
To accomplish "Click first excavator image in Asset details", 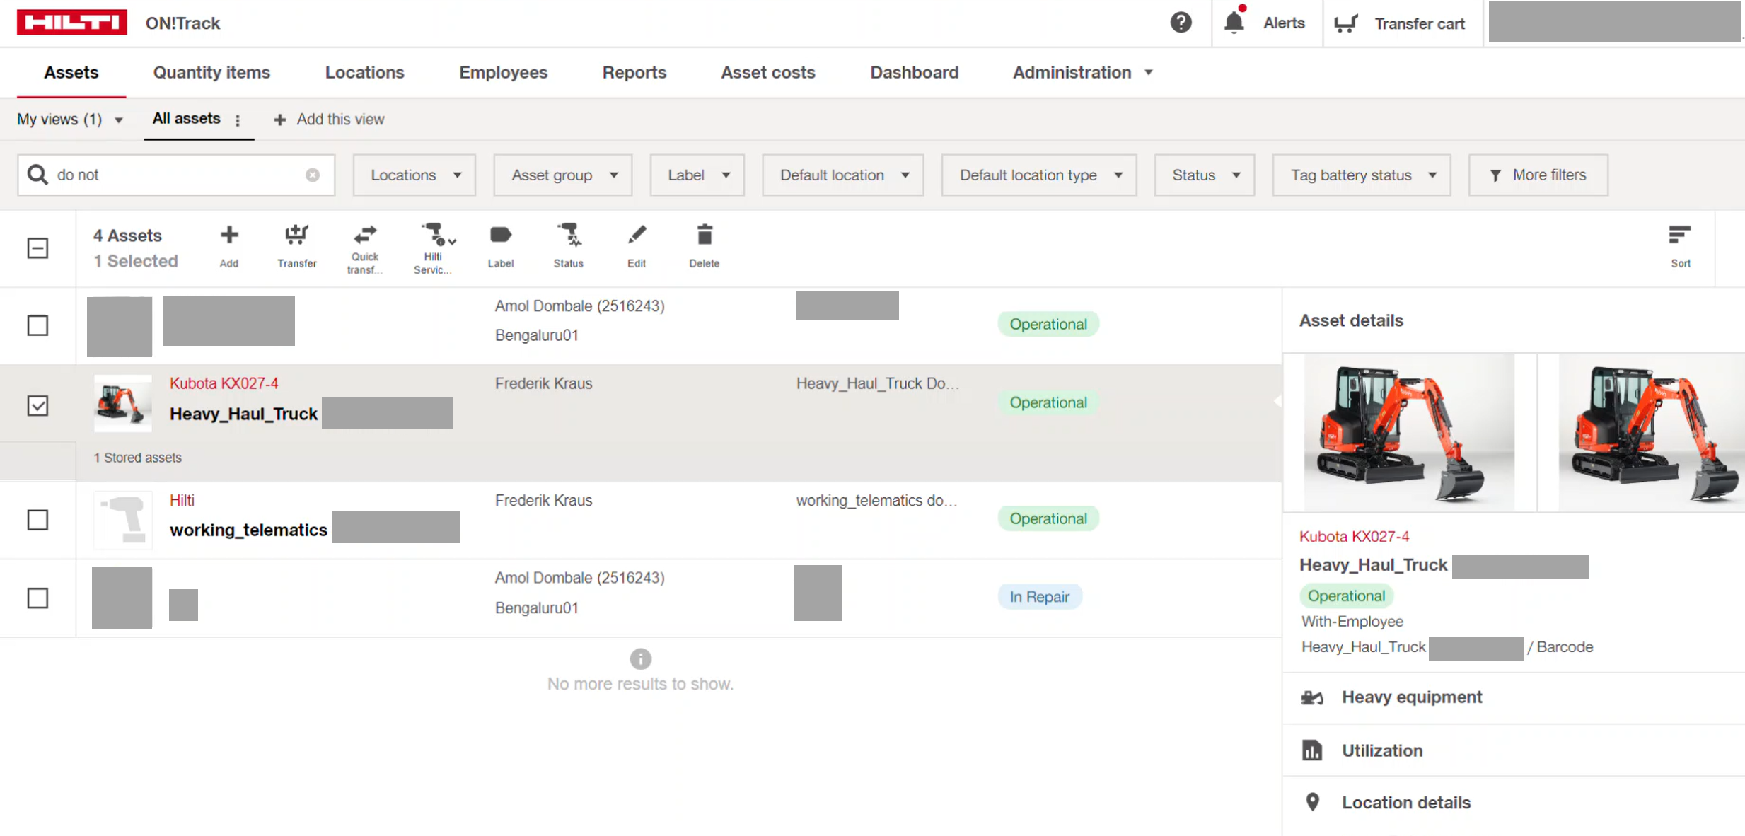I will coord(1409,432).
